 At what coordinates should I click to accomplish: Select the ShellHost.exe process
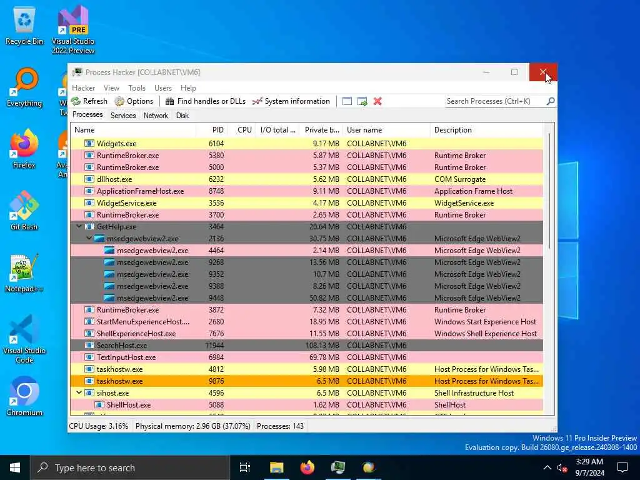pyautogui.click(x=306, y=404)
